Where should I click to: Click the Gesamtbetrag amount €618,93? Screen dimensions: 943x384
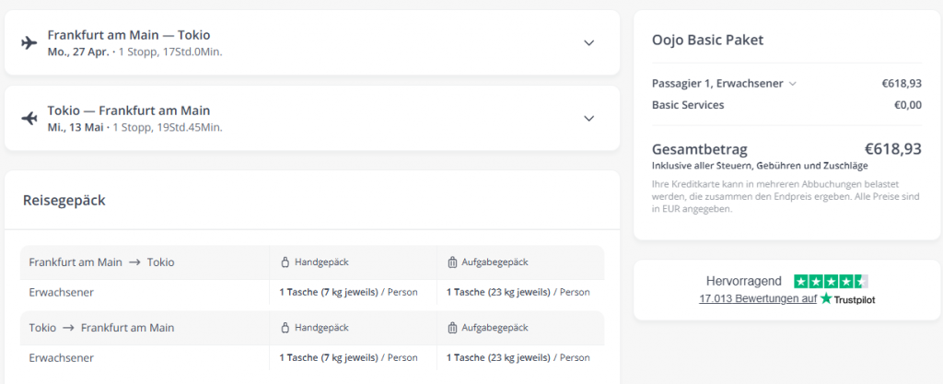click(x=892, y=149)
